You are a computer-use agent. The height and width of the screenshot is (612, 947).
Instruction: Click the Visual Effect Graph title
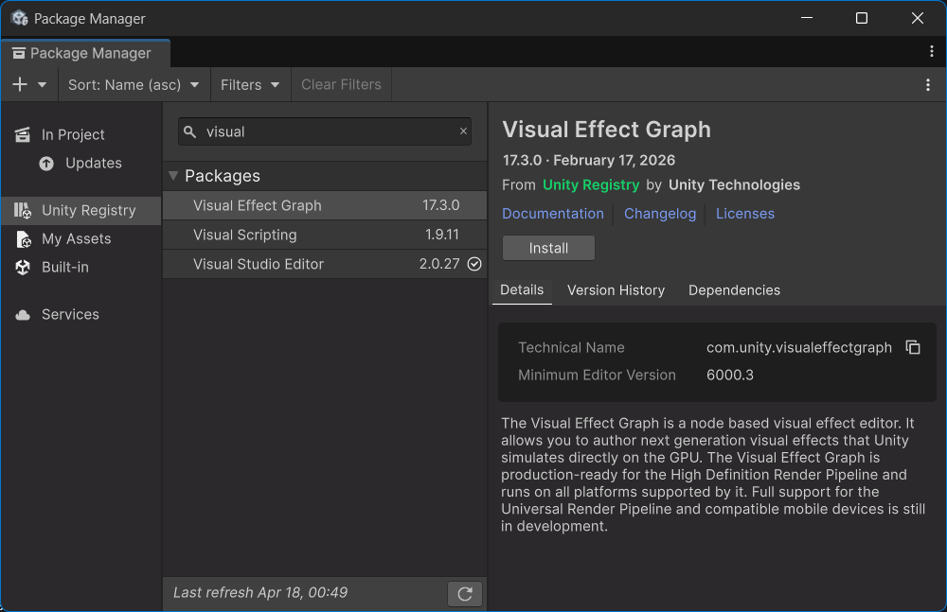pyautogui.click(x=606, y=130)
